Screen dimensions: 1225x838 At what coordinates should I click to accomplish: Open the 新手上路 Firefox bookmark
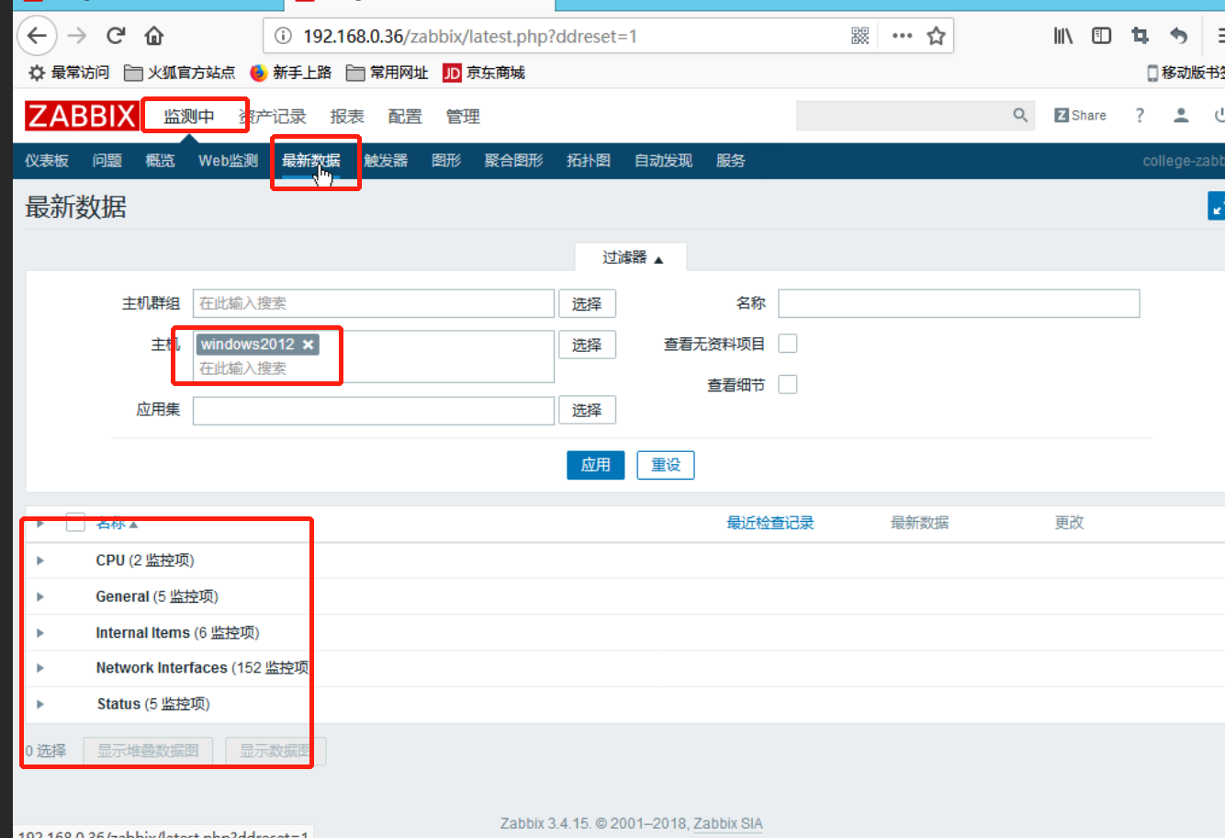(x=290, y=73)
